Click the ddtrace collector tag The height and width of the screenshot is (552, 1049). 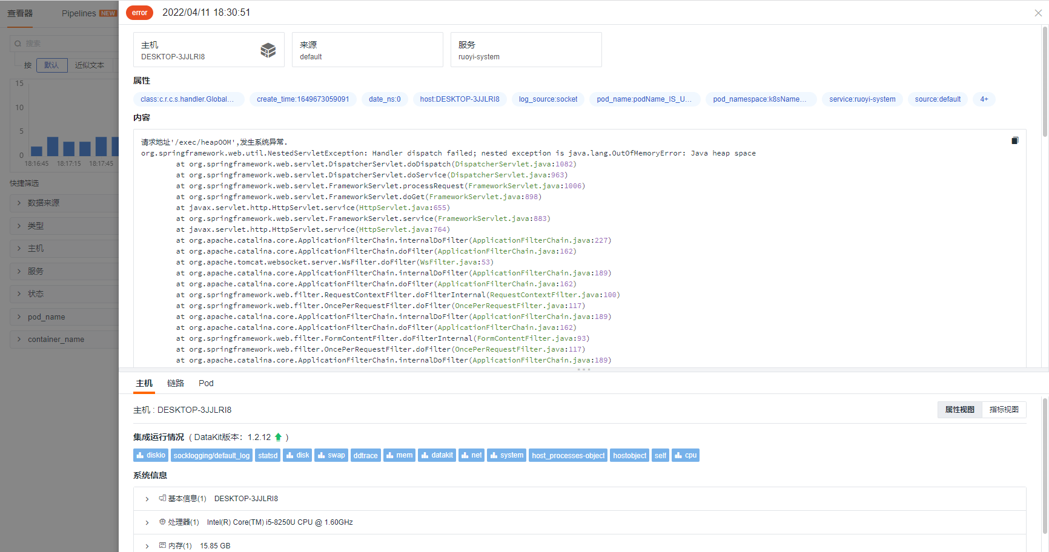366,455
